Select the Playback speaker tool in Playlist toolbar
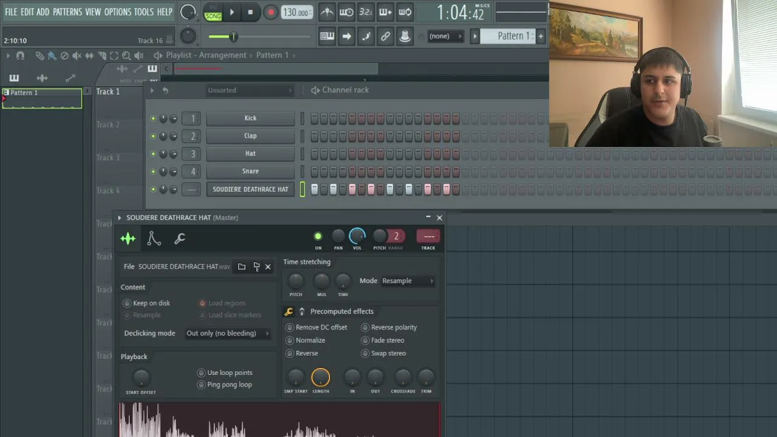This screenshot has width=777, height=437. point(139,56)
